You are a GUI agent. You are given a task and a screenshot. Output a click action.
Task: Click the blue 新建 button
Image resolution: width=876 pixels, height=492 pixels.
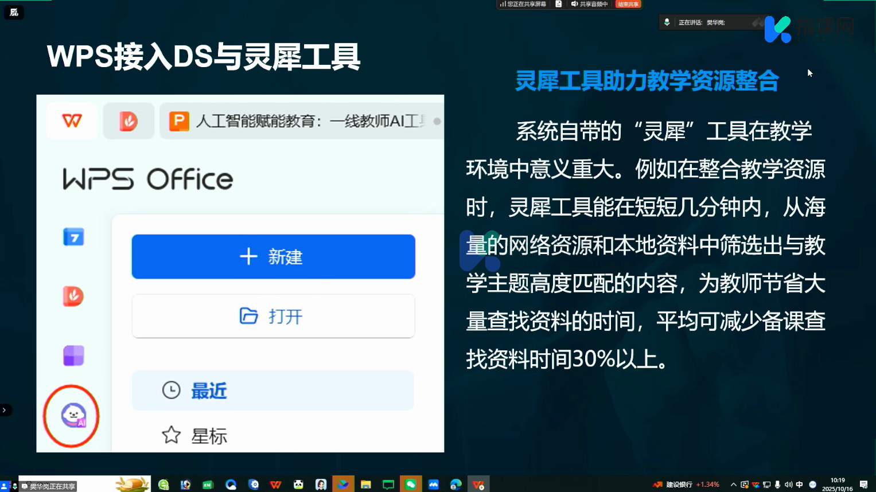tap(273, 257)
